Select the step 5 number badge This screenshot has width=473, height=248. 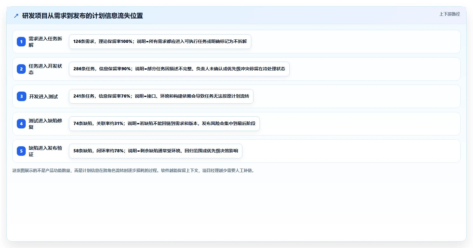21,151
